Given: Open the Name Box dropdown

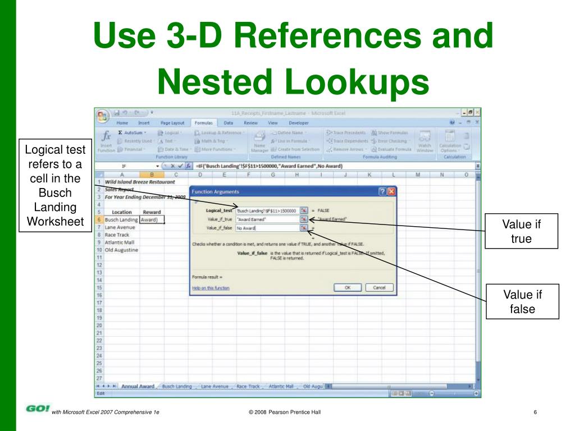Looking at the screenshot, I should [158, 166].
